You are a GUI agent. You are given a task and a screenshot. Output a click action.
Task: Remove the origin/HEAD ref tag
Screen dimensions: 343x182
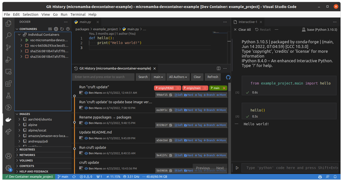pos(178,88)
